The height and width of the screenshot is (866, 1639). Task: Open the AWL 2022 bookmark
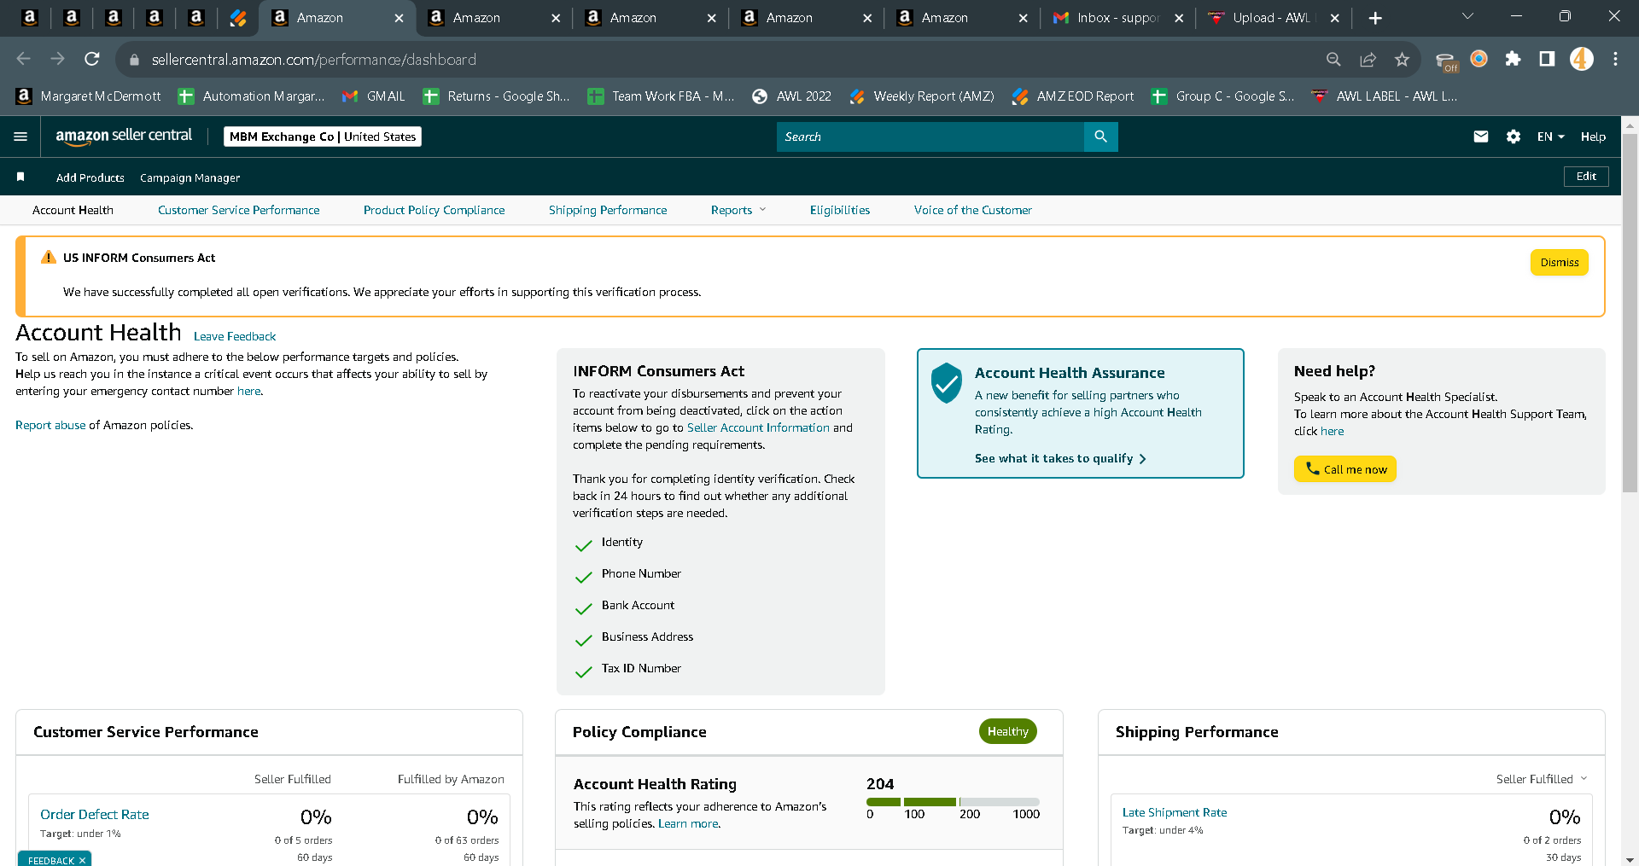pos(792,96)
